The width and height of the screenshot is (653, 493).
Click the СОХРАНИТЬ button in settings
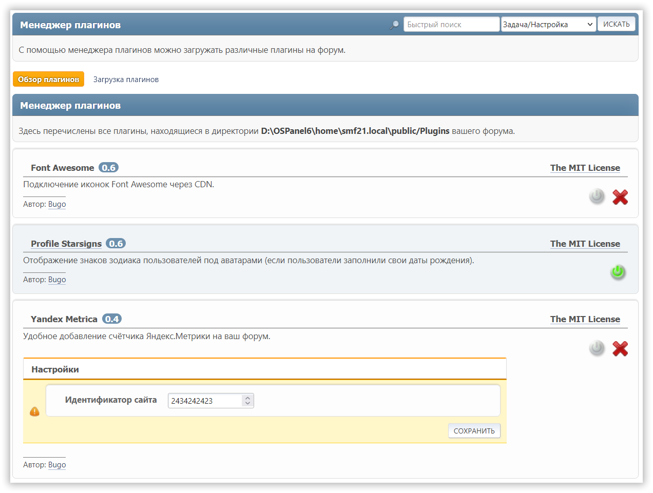pos(474,431)
